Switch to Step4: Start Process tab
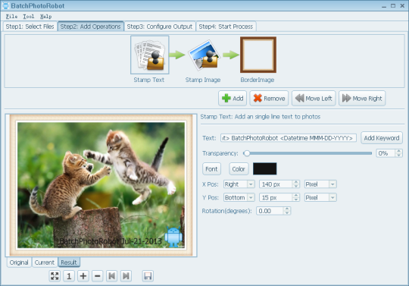The height and width of the screenshot is (286, 409). coord(226,27)
